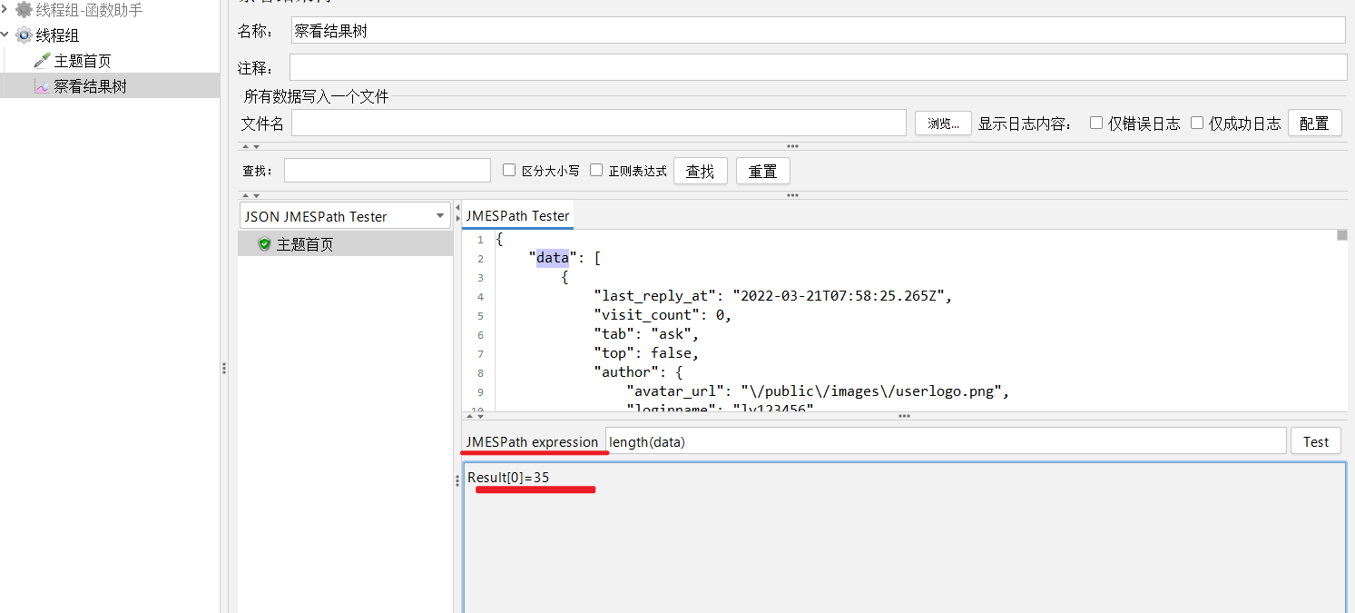The image size is (1355, 613).
Task: Click the 名称 name input field
Action: coord(818,30)
